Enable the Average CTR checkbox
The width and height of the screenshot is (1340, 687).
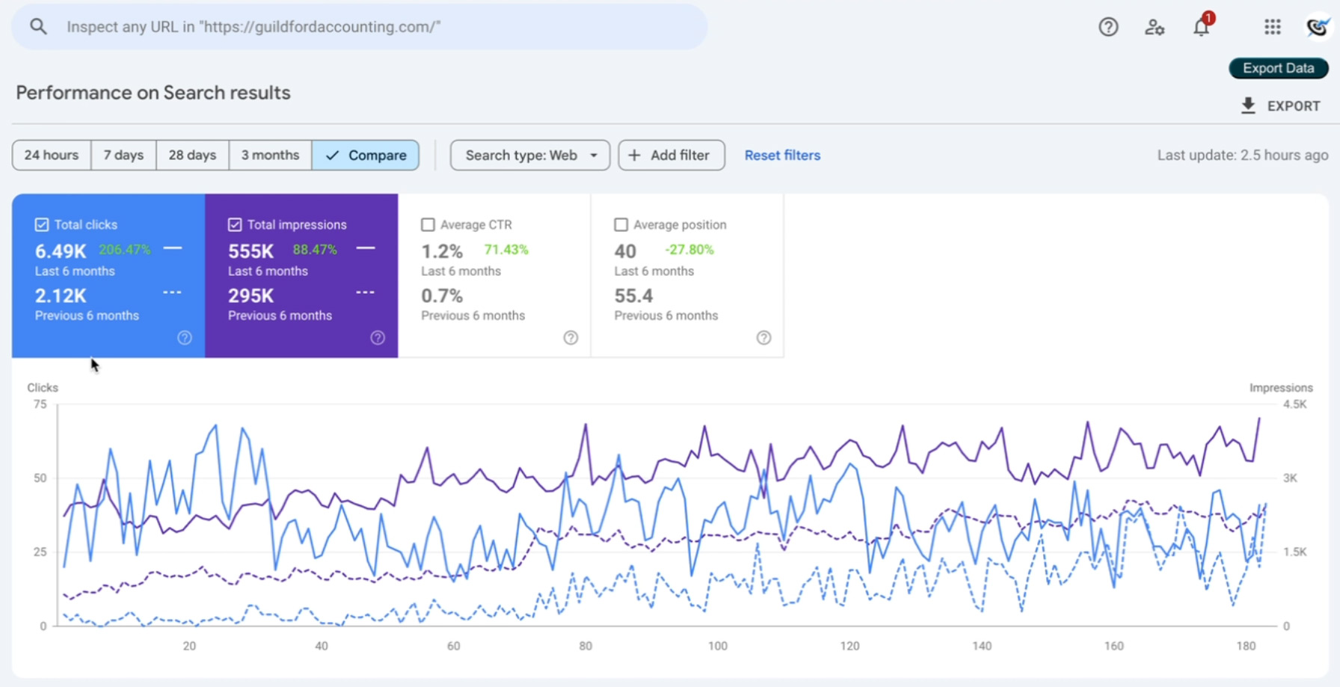(428, 224)
